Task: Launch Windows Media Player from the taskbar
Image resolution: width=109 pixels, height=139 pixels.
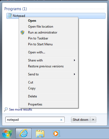Action: coord(56,134)
